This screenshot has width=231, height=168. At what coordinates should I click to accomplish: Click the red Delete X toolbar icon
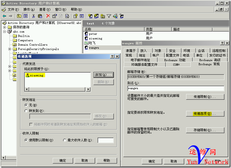[x=48, y=16]
